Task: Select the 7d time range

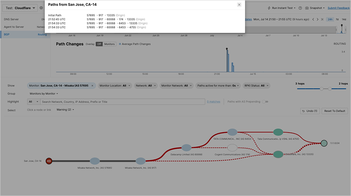Action: click(337, 19)
